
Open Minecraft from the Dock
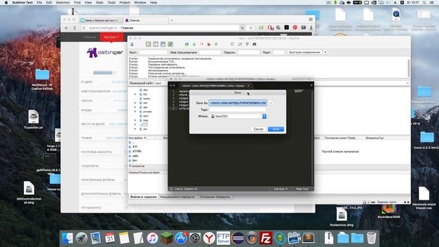click(167, 238)
